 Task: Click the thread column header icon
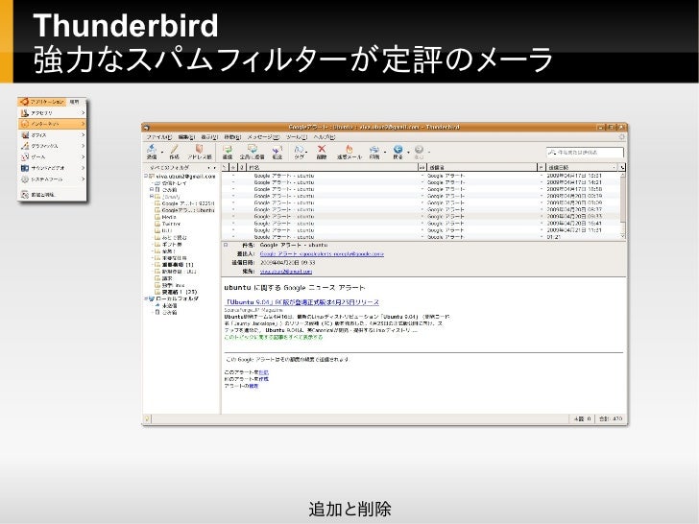point(226,167)
